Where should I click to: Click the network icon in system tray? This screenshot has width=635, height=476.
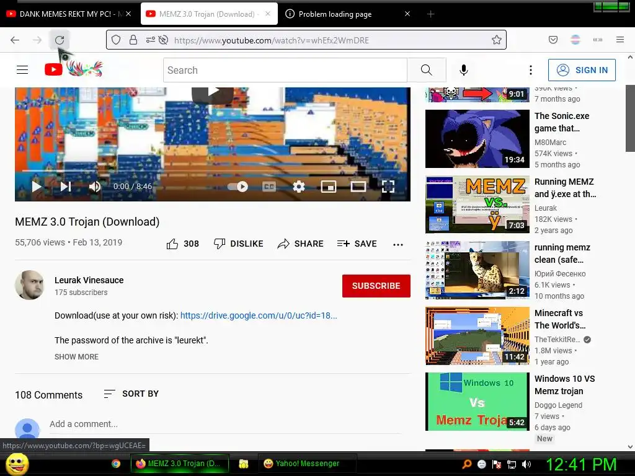coord(512,464)
